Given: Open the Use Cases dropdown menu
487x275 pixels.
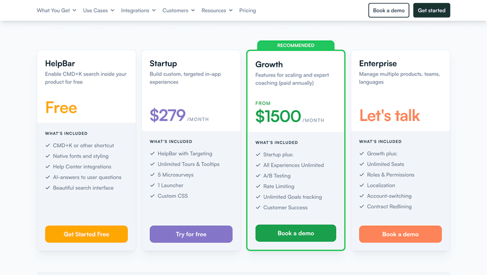Looking at the screenshot, I should [99, 10].
